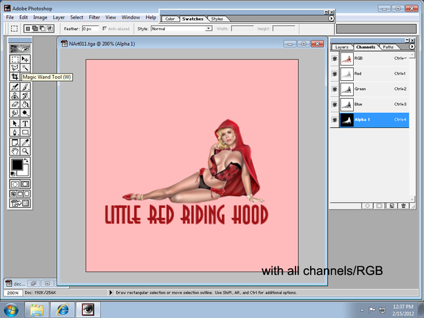Swap foreground and background colors
This screenshot has height=318, width=424.
26,160
